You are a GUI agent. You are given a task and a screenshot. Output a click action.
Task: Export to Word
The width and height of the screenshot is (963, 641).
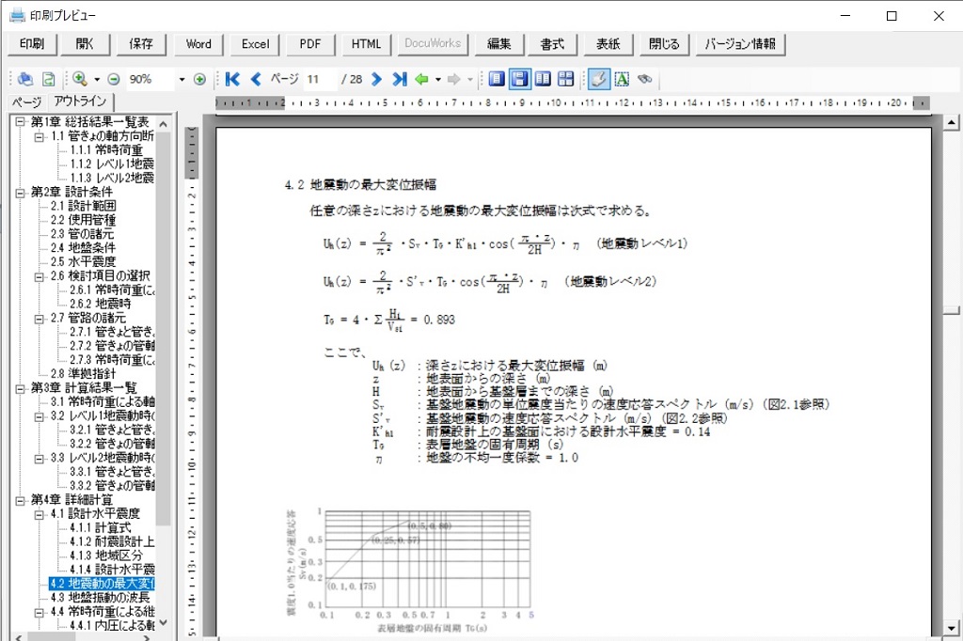198,44
